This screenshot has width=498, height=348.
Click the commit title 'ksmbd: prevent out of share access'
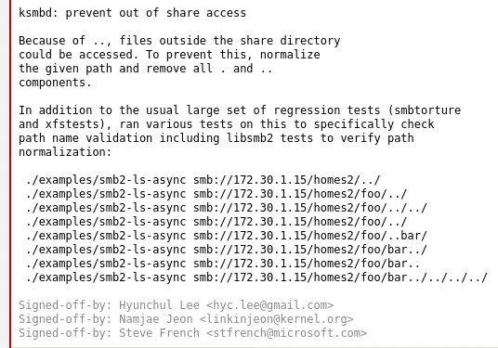(132, 13)
